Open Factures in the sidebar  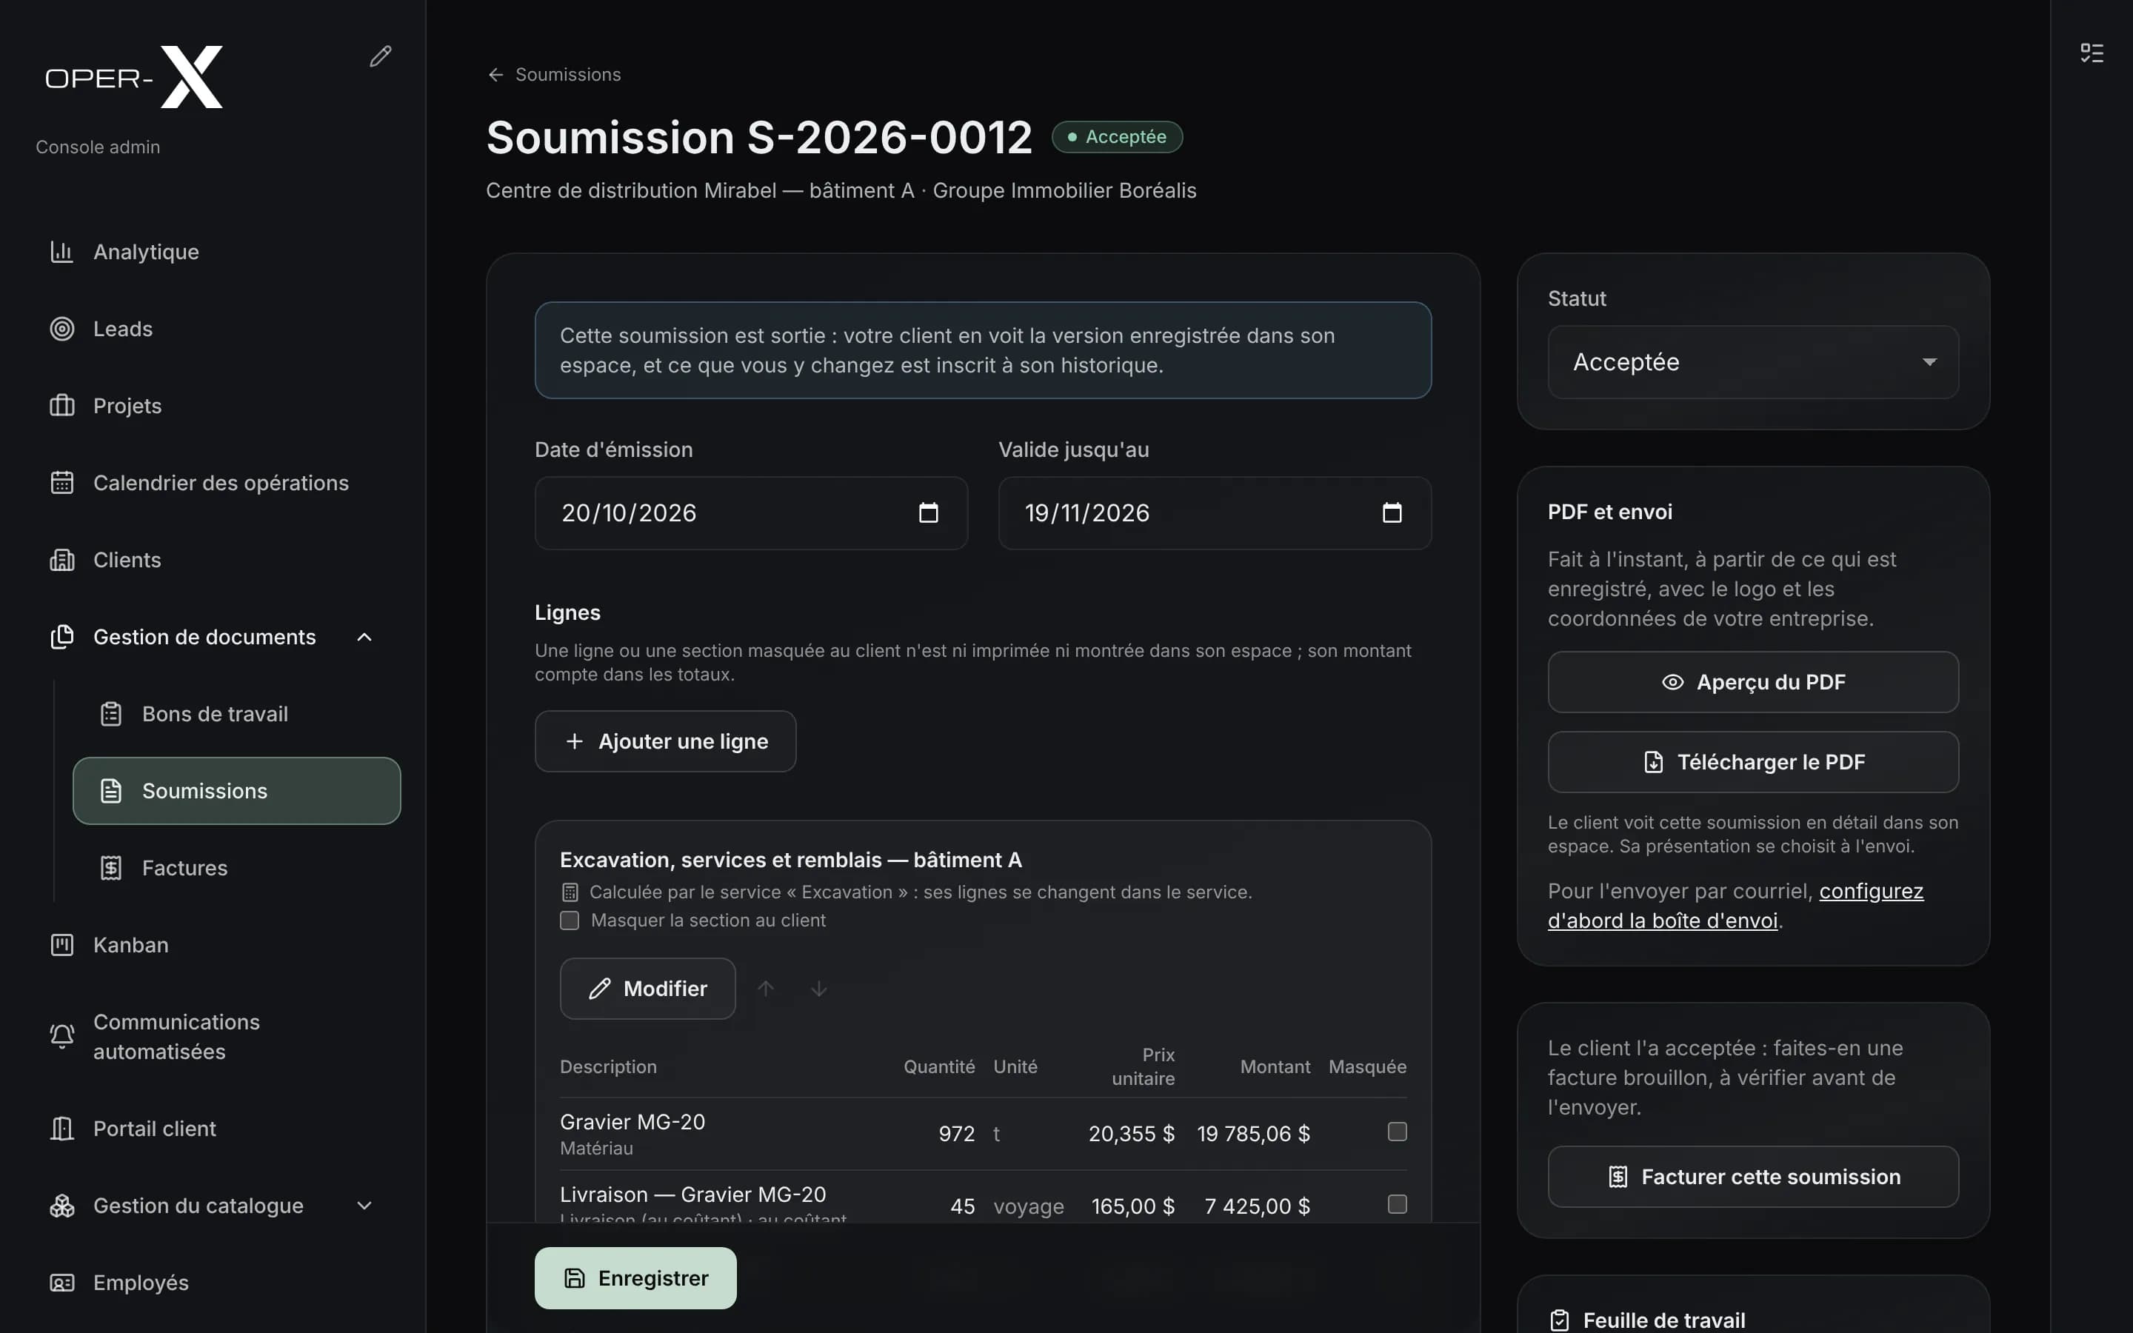pyautogui.click(x=236, y=869)
